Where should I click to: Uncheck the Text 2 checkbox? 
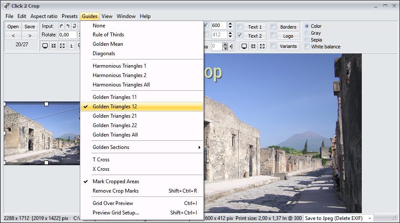click(240, 35)
